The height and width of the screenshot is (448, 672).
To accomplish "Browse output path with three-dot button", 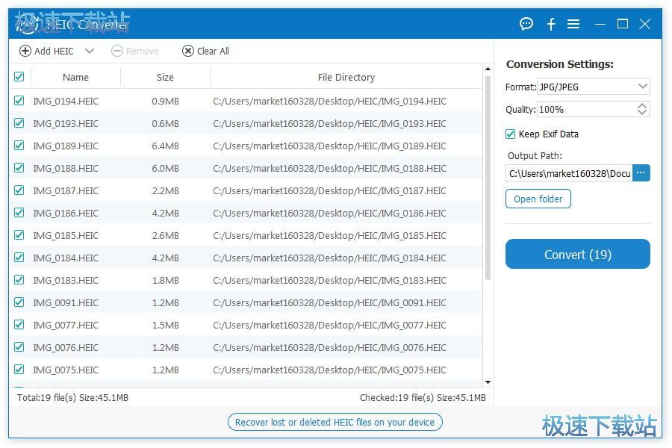I will click(641, 173).
